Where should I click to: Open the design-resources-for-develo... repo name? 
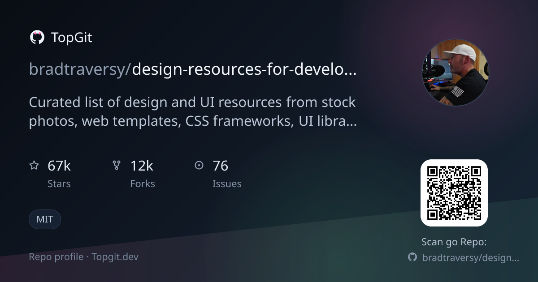[245, 69]
